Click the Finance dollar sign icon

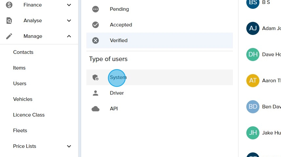coord(9,5)
